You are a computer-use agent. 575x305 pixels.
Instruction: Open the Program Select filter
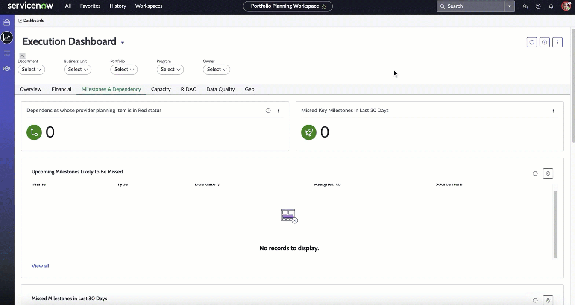pyautogui.click(x=170, y=70)
